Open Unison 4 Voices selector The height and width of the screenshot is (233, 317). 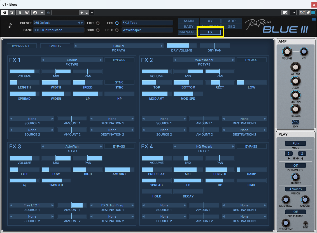[295, 189]
